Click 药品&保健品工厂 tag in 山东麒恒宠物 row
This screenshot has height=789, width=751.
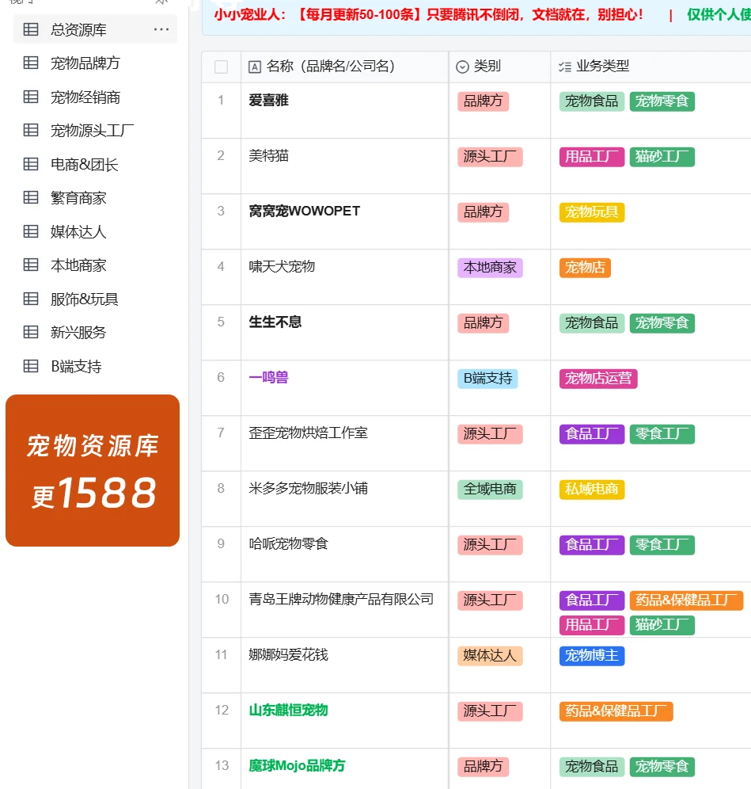click(x=616, y=711)
